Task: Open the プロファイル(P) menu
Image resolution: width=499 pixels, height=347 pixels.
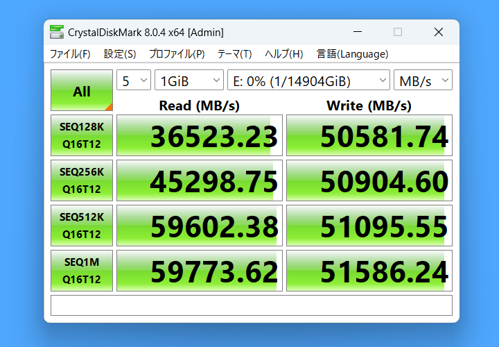Action: pyautogui.click(x=177, y=54)
